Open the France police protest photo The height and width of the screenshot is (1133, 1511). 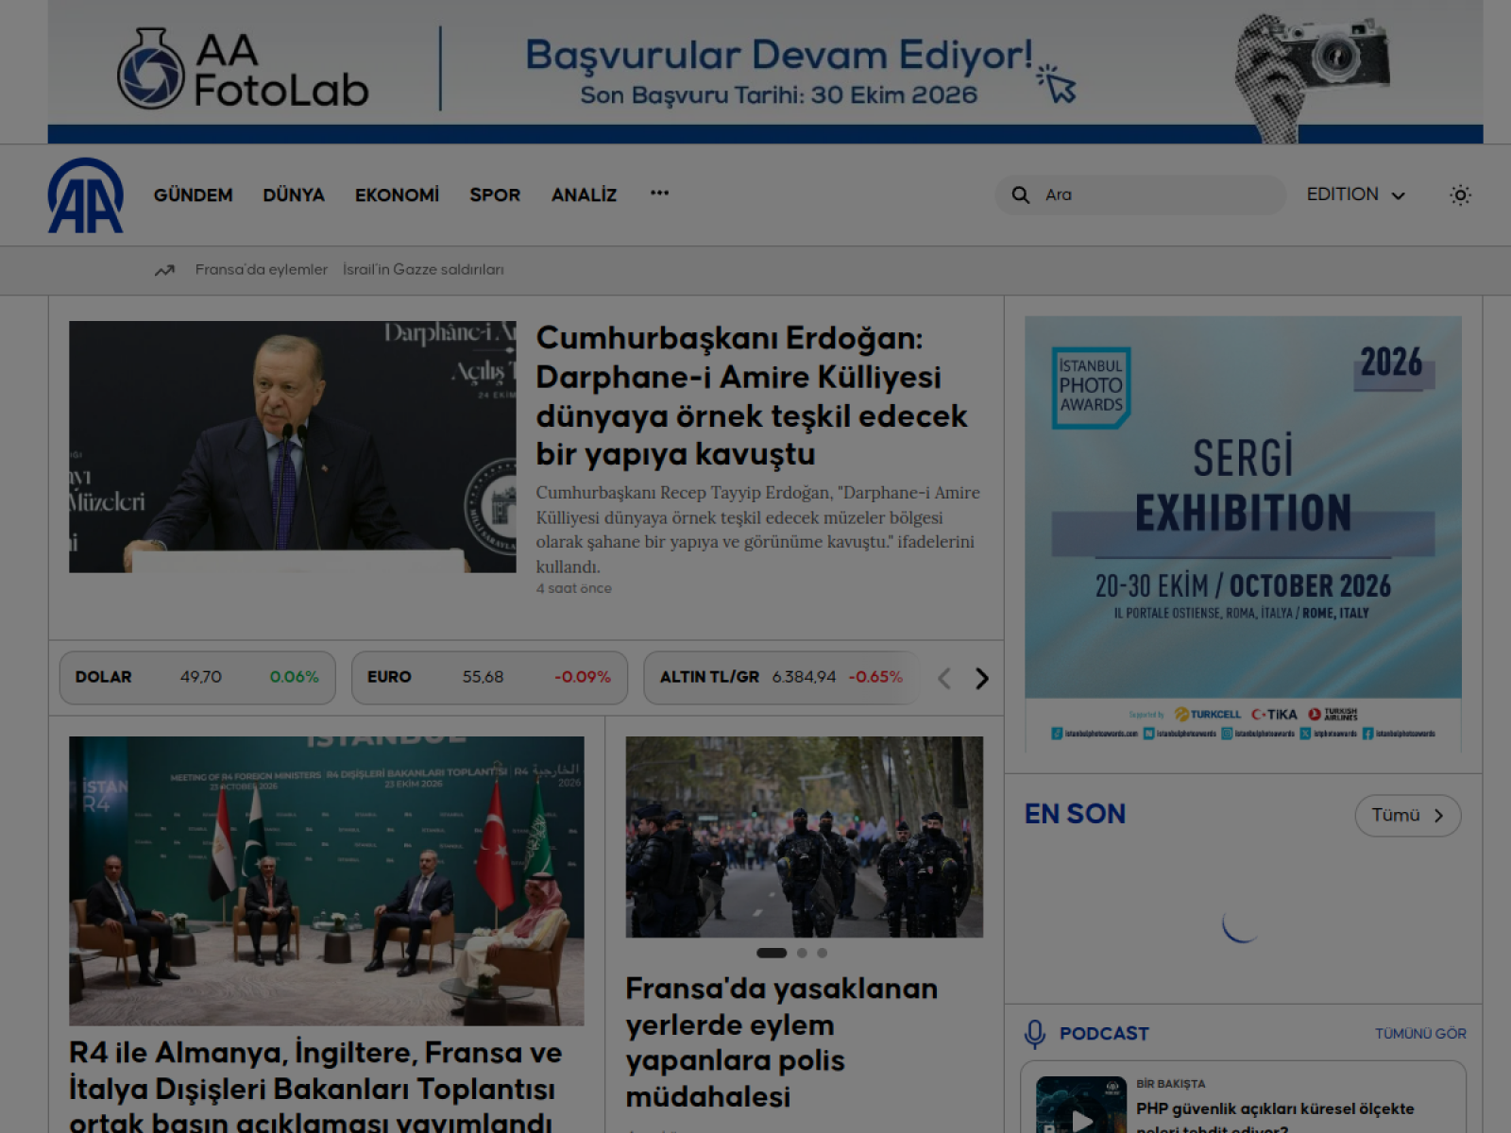tap(805, 837)
